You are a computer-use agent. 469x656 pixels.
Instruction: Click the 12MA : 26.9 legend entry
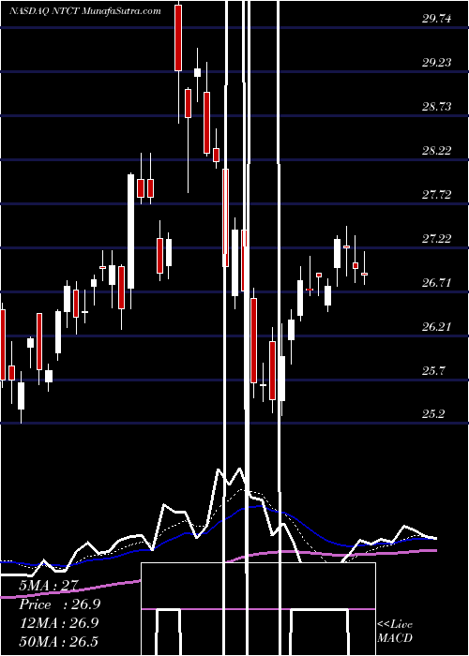pyautogui.click(x=58, y=623)
